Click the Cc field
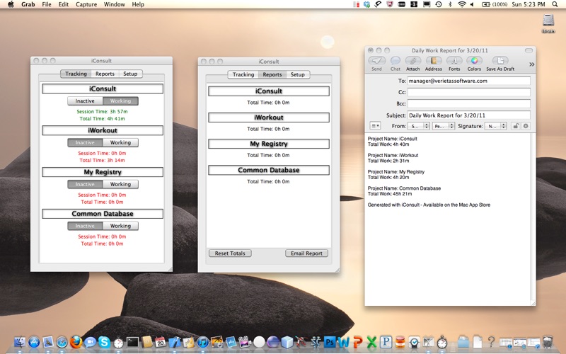 (468, 92)
